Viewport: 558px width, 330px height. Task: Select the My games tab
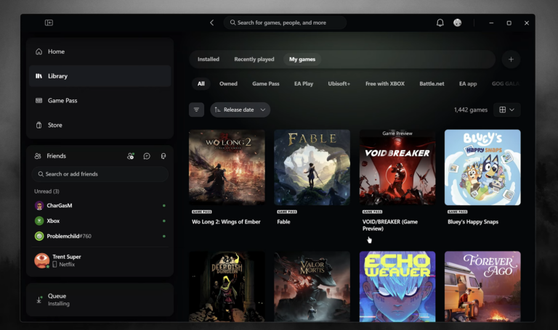click(302, 59)
